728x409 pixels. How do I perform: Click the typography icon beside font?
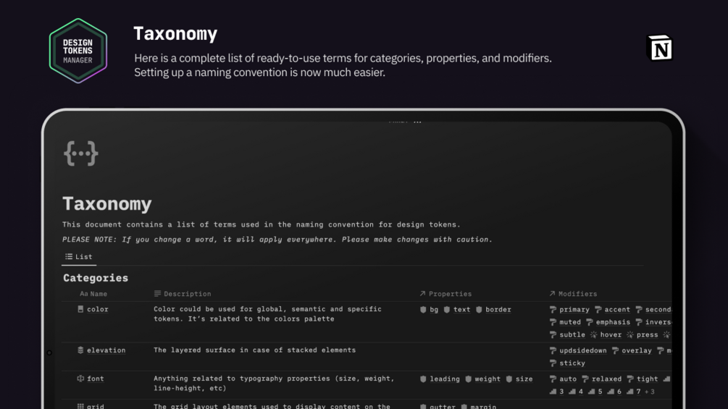(80, 379)
